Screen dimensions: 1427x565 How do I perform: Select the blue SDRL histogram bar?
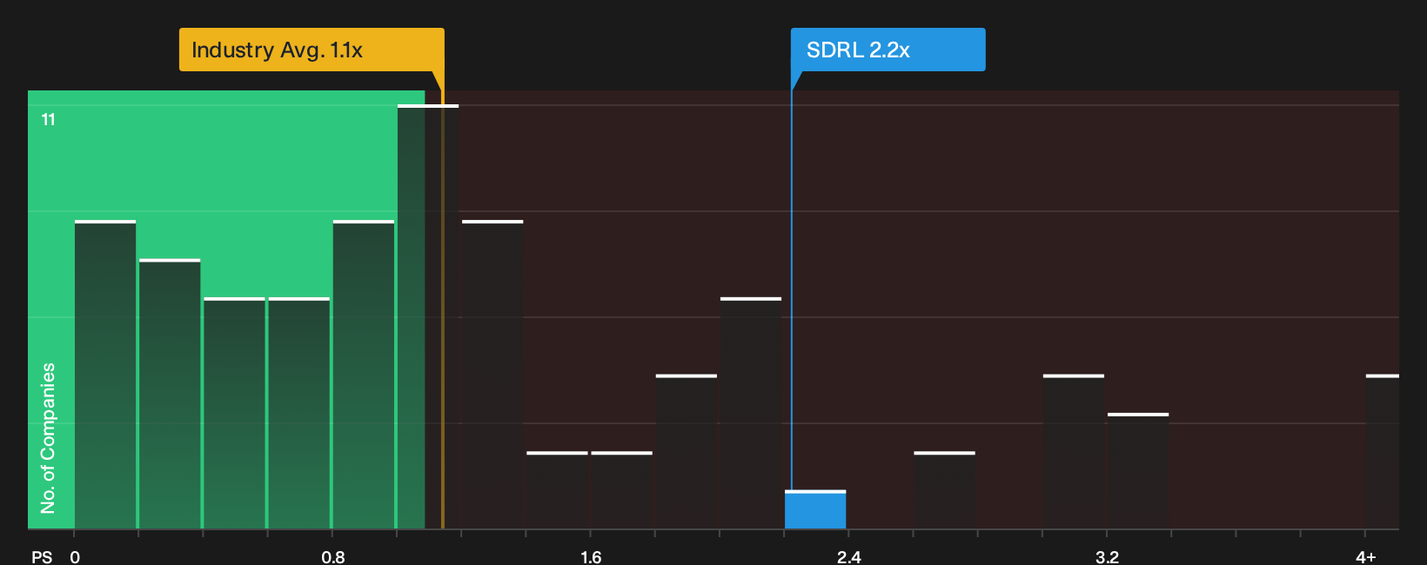pyautogui.click(x=815, y=509)
